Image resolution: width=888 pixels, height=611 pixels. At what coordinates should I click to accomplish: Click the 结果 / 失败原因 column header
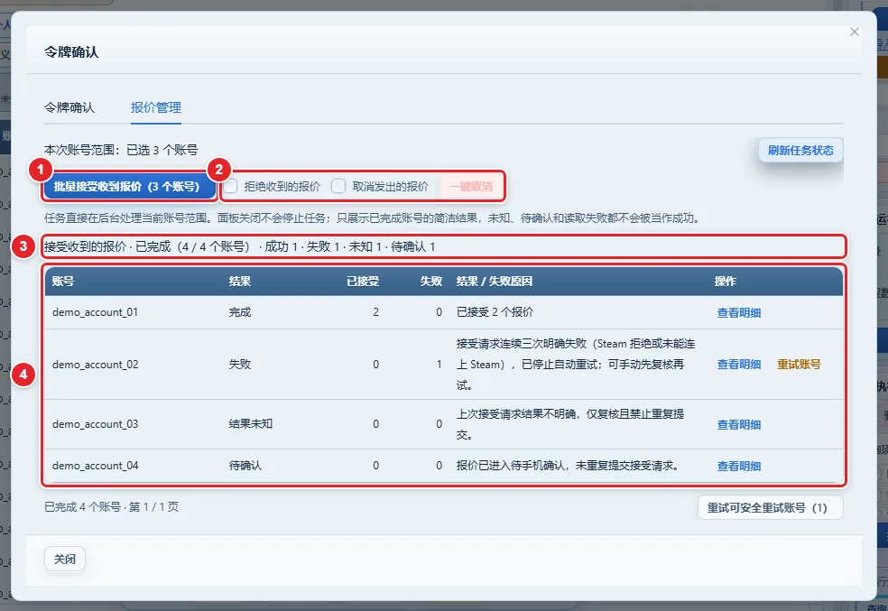pyautogui.click(x=495, y=282)
